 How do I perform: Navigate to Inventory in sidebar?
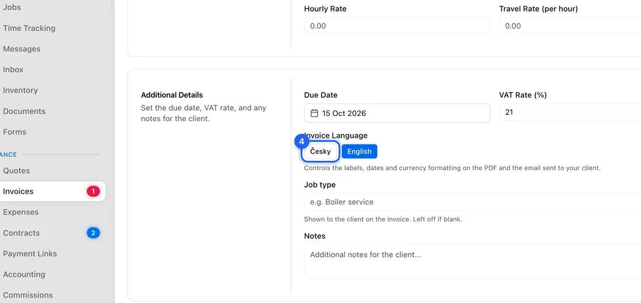(20, 90)
